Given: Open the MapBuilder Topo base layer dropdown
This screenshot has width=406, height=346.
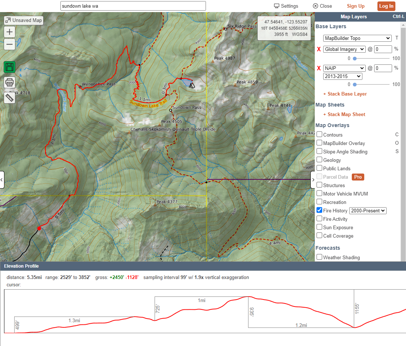Looking at the screenshot, I should (357, 38).
